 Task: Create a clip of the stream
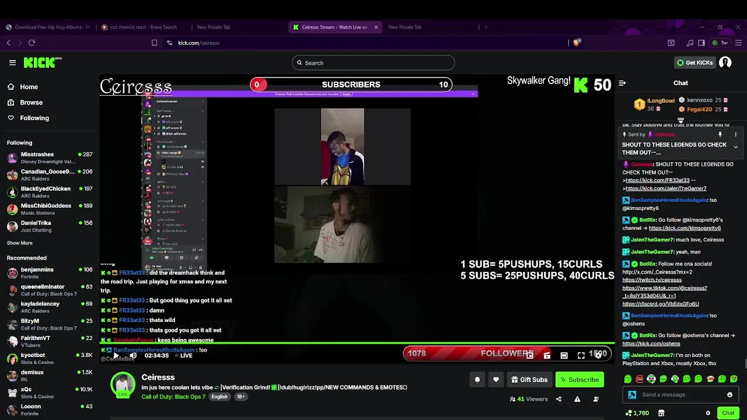click(x=547, y=355)
